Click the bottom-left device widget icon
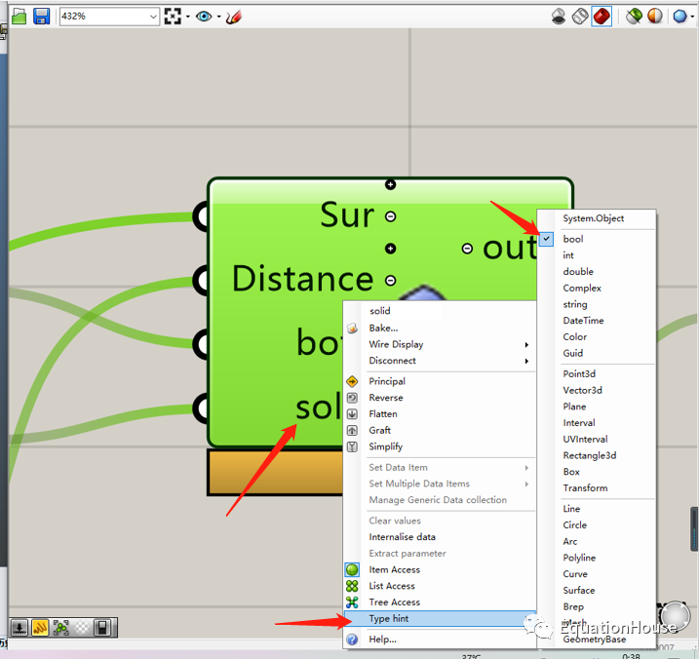The image size is (699, 659). tap(102, 628)
